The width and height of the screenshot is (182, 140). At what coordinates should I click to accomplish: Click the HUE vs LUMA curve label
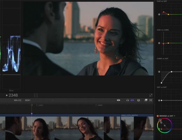point(163,30)
